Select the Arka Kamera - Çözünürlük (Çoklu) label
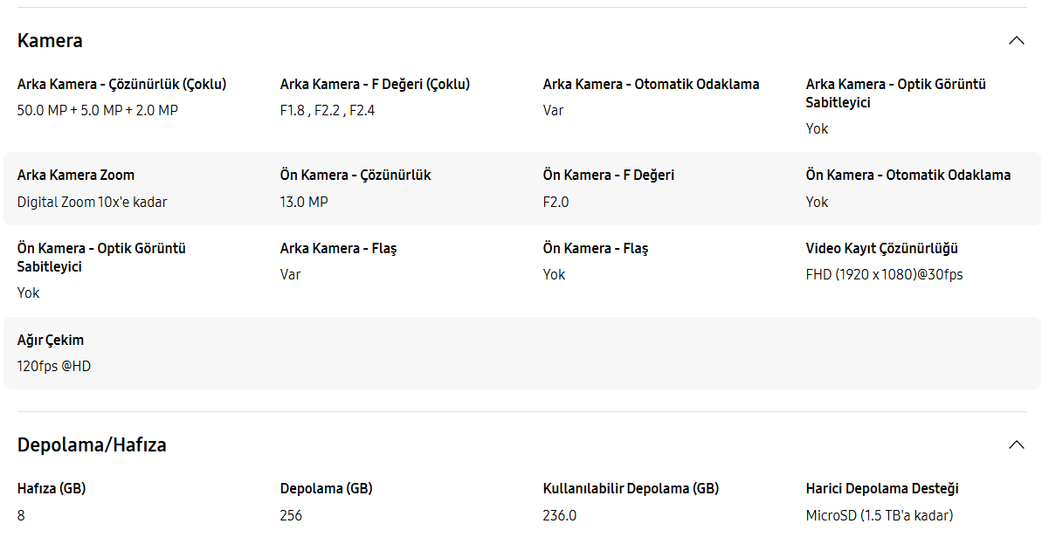This screenshot has height=551, width=1049. pos(121,85)
